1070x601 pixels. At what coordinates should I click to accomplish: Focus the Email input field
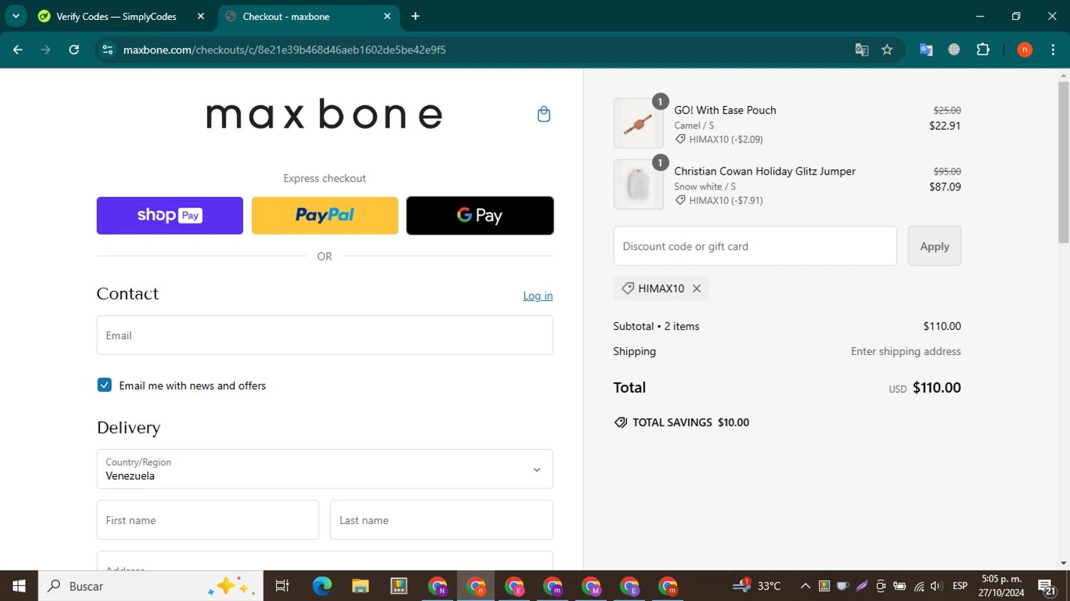point(325,335)
